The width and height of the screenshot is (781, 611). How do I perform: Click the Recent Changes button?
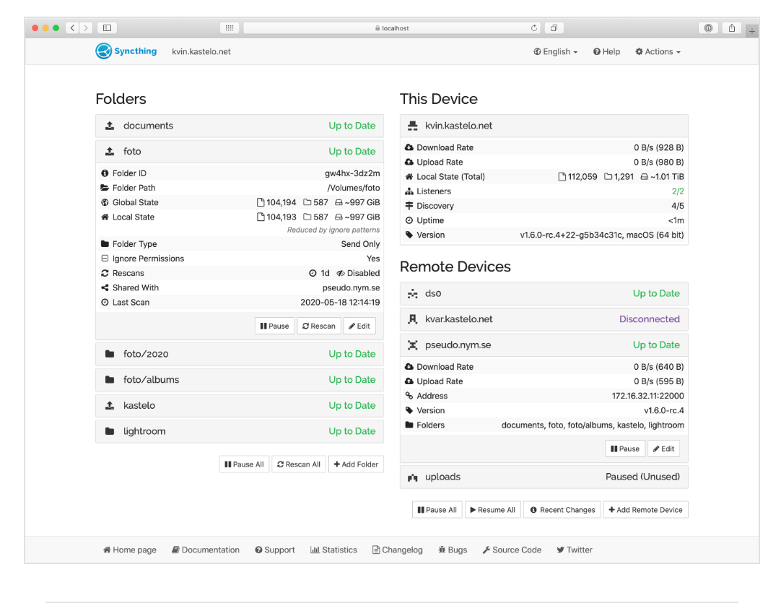click(562, 510)
